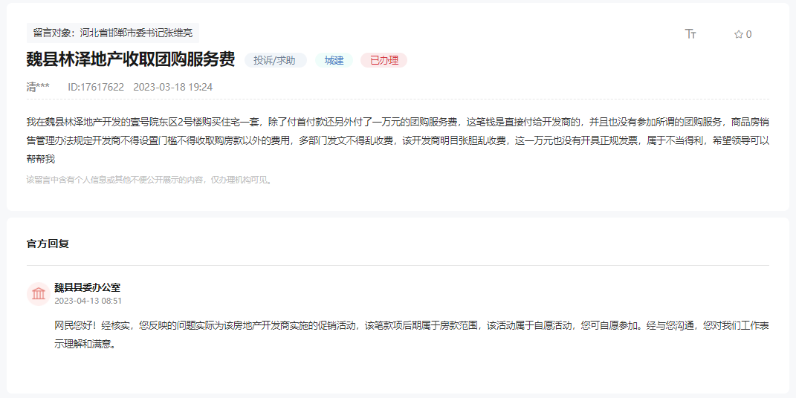Select the 投诉/求助 tag
This screenshot has width=796, height=398.
pyautogui.click(x=275, y=60)
